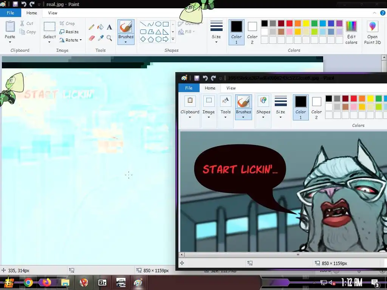
Task: Open File menu in front Paint window
Action: pyautogui.click(x=189, y=88)
